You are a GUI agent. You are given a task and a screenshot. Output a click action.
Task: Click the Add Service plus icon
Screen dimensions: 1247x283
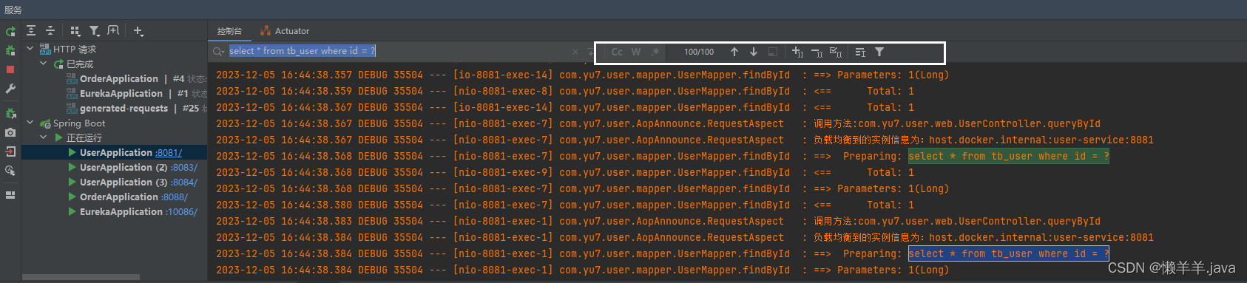tap(138, 31)
